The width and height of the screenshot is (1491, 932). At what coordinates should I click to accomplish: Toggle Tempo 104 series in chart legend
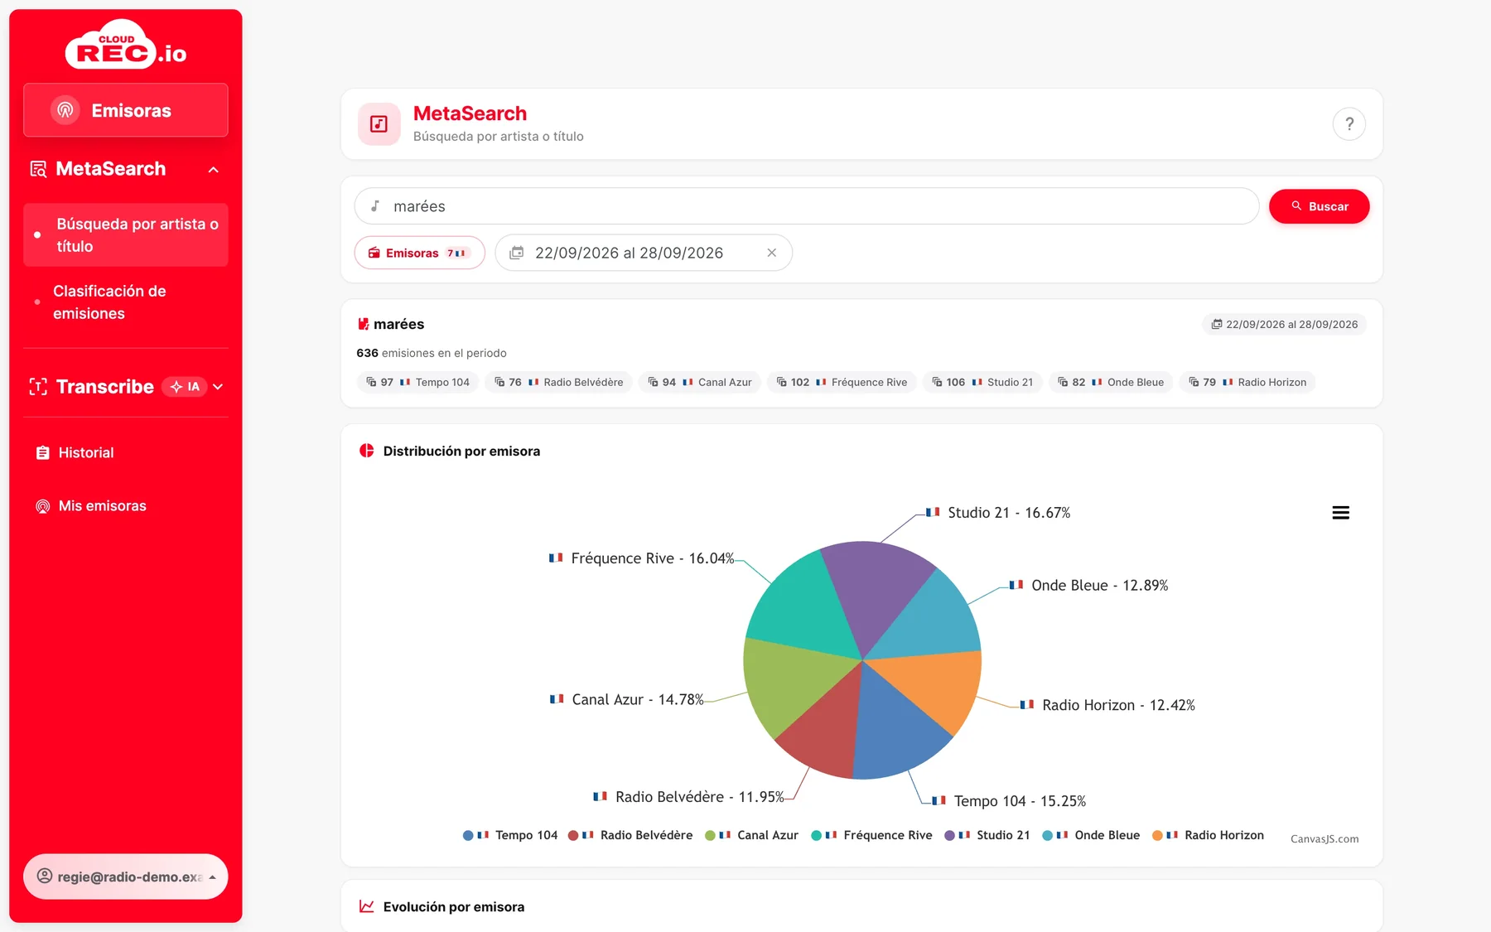click(510, 835)
